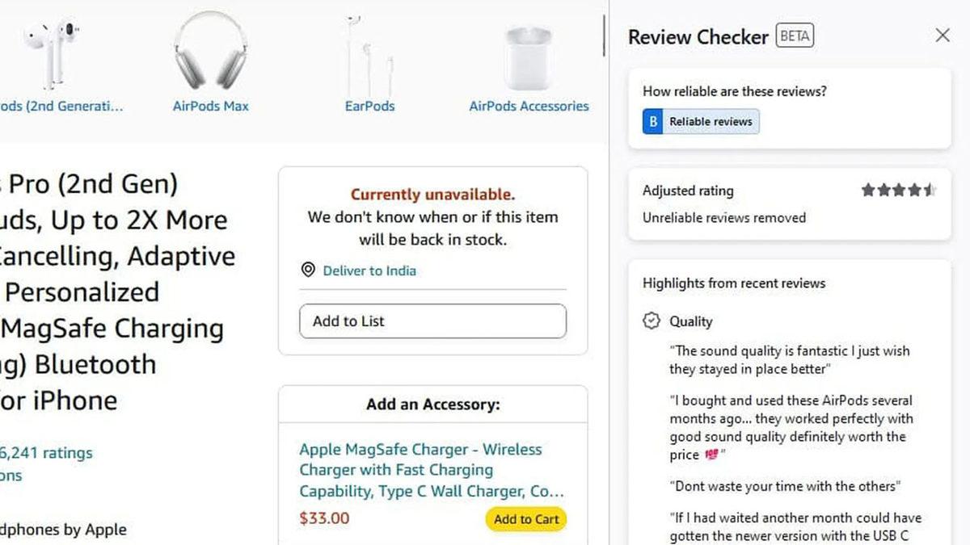Select the AirPods Max category label
Viewport: 970px width, 545px height.
[x=209, y=106]
